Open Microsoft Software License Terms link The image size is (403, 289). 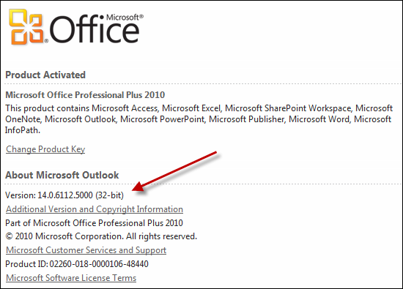coord(71,278)
